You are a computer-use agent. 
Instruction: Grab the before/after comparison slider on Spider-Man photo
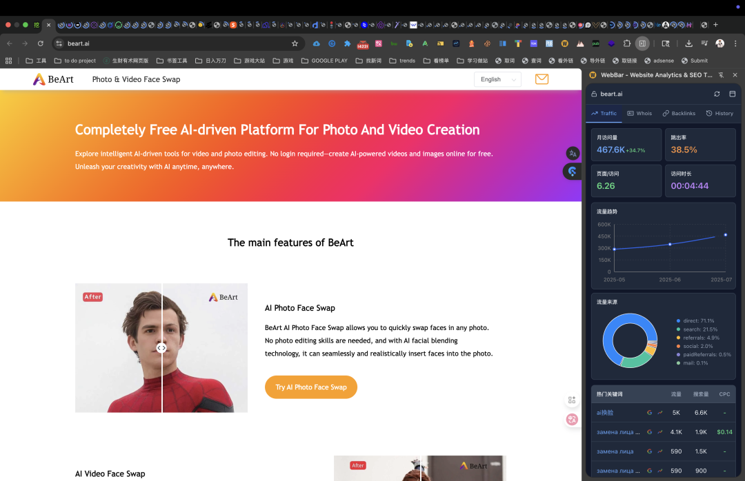161,348
